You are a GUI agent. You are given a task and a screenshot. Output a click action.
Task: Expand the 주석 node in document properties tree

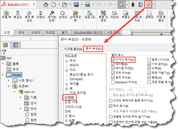point(67,61)
